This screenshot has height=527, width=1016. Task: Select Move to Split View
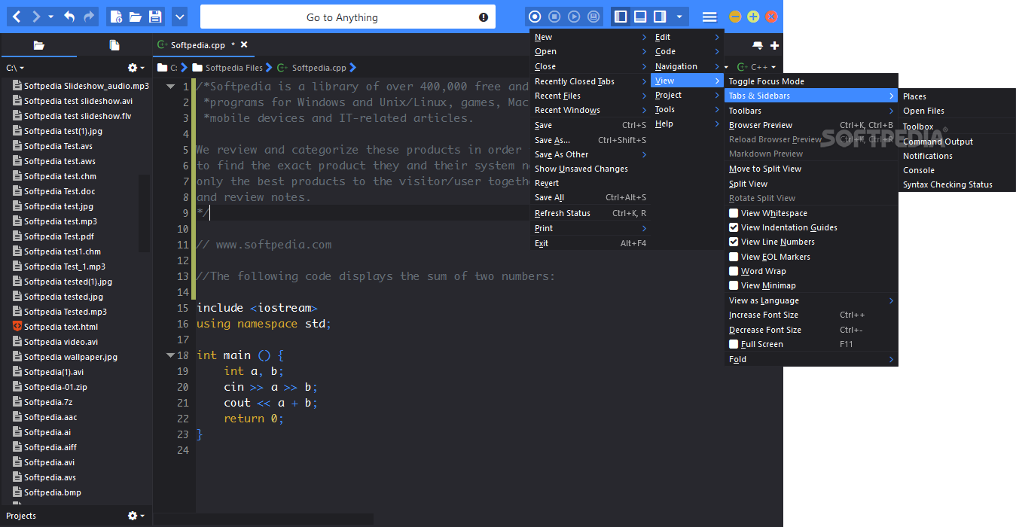point(811,169)
